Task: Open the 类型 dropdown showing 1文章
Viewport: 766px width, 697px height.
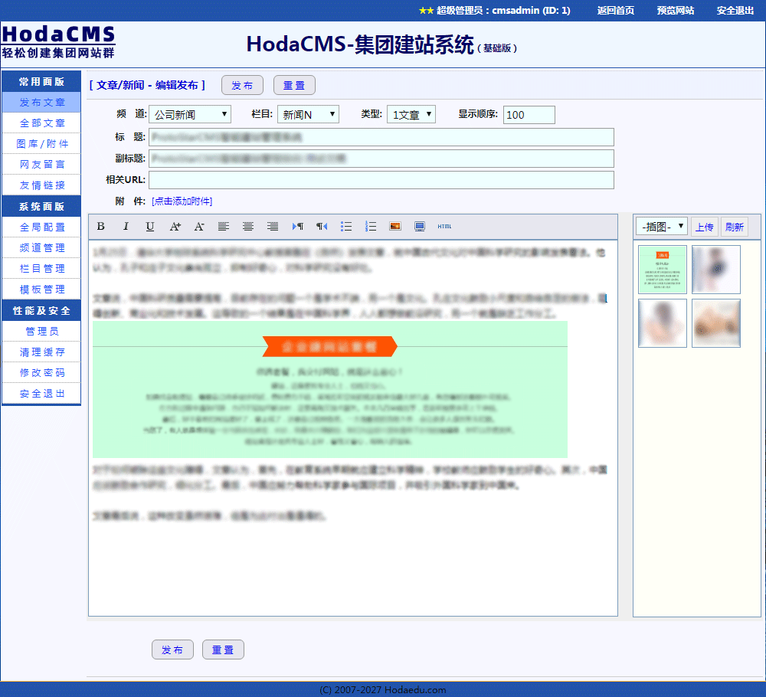Action: (x=411, y=114)
